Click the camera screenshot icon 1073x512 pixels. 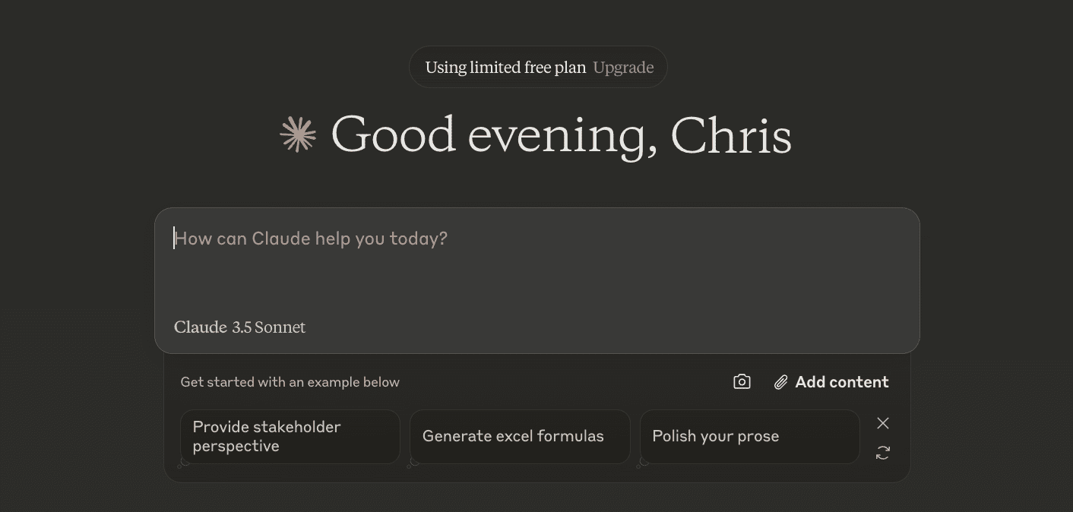click(x=742, y=382)
